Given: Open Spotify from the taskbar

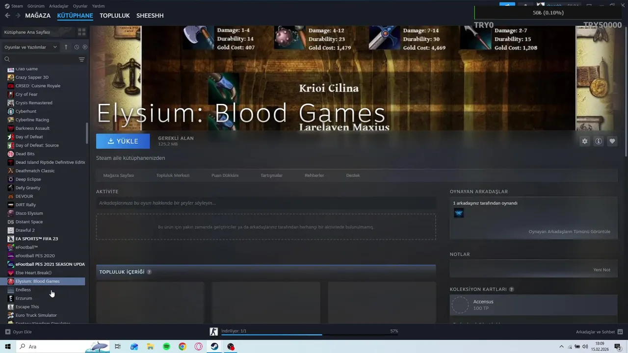Looking at the screenshot, I should pyautogui.click(x=166, y=347).
